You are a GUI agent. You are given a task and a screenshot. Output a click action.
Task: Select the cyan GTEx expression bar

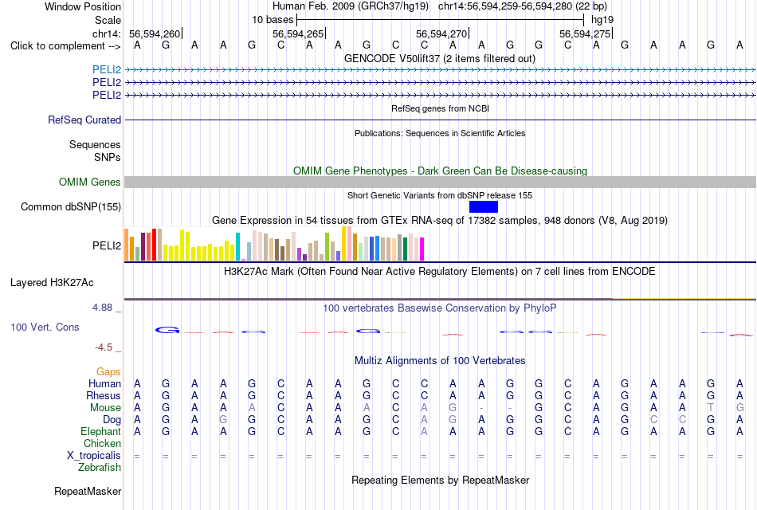tap(237, 247)
